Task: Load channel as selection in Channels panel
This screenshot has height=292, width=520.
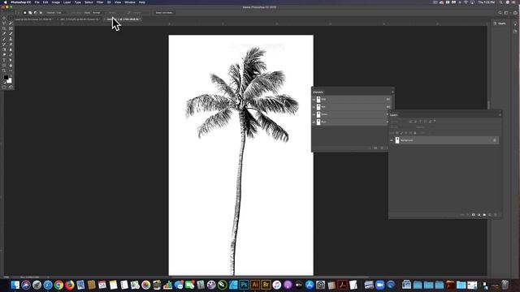Action: tap(370, 148)
